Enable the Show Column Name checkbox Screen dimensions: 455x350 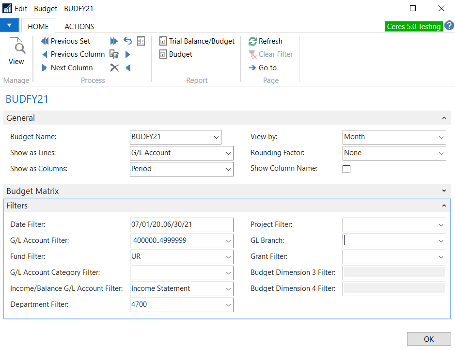[346, 169]
